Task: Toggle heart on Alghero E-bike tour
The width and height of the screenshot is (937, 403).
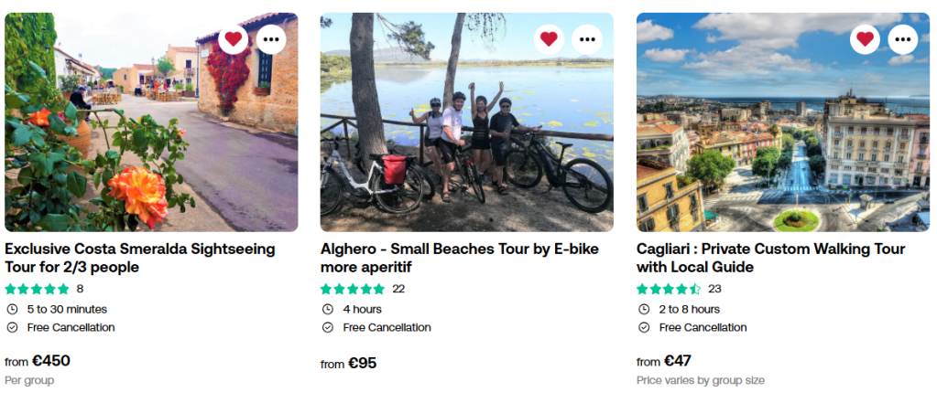Action: (x=549, y=38)
